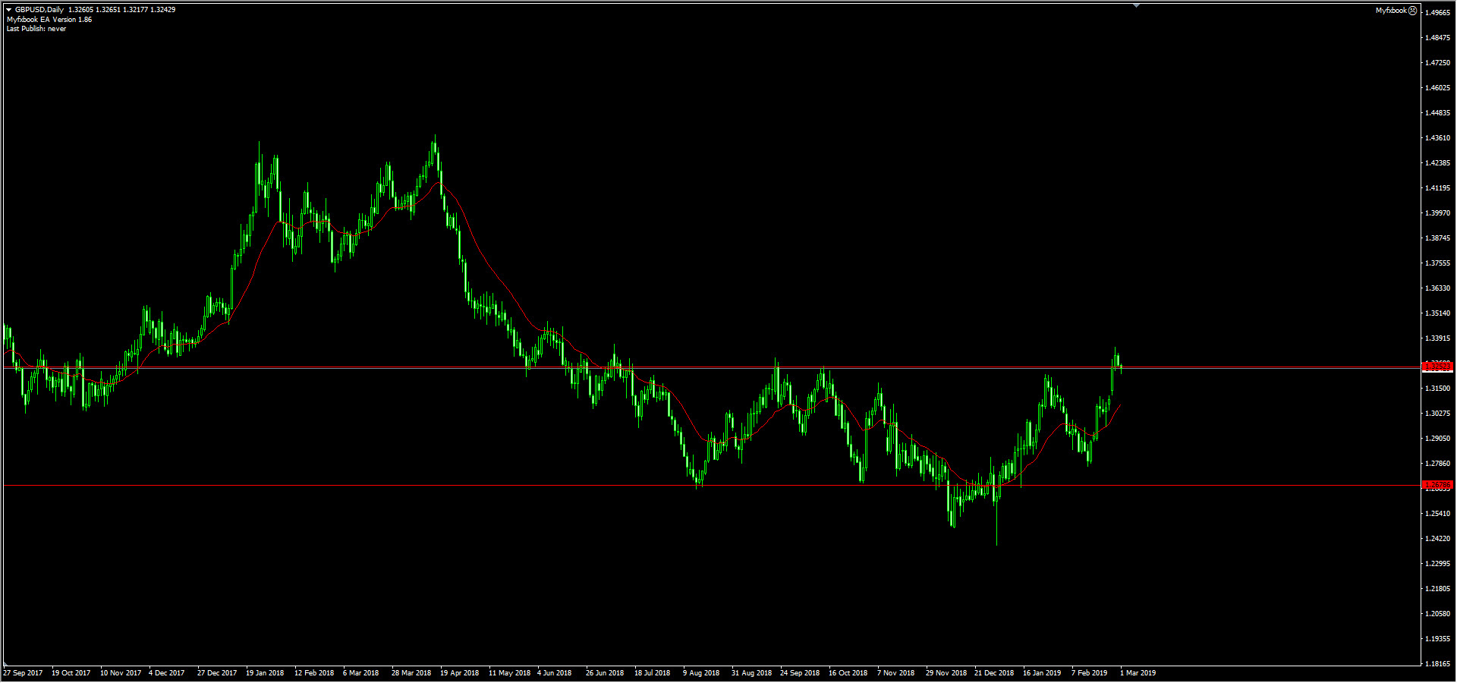Click the red 1.32523 price tag on axis

coord(1437,367)
